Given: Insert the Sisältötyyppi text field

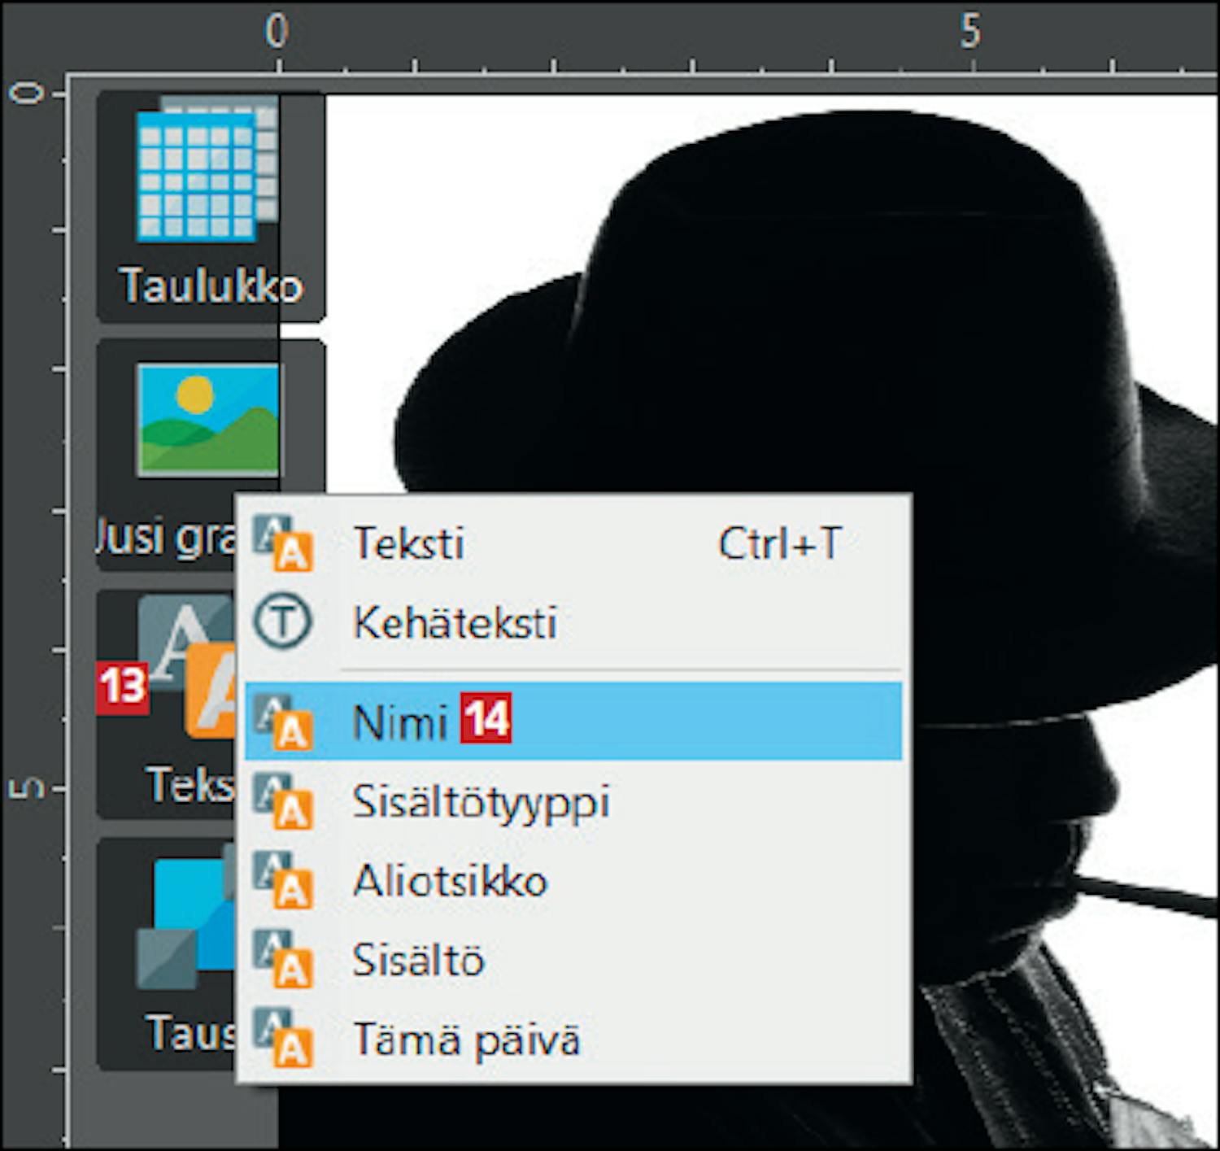Looking at the screenshot, I should 481,802.
